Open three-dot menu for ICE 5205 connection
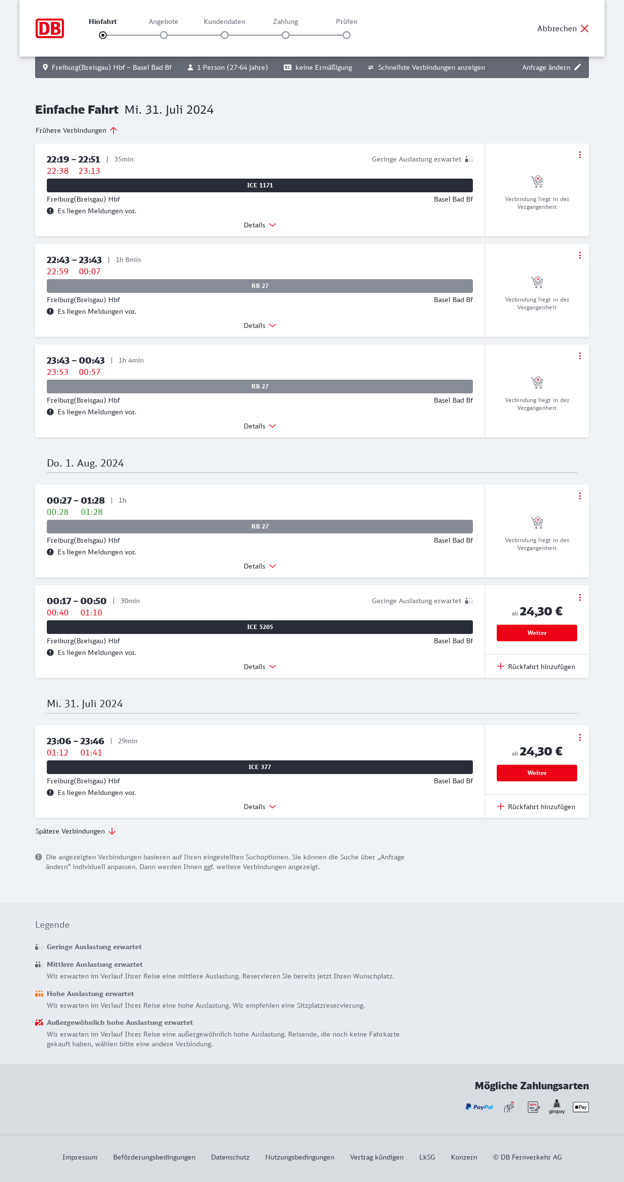624x1182 pixels. click(x=580, y=597)
